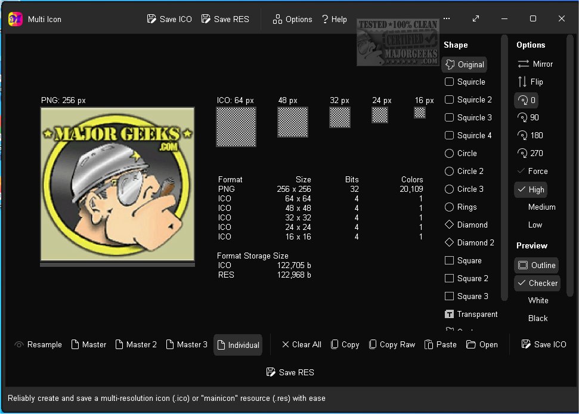Copy raw icon data
Image resolution: width=579 pixels, height=414 pixels.
[392, 344]
